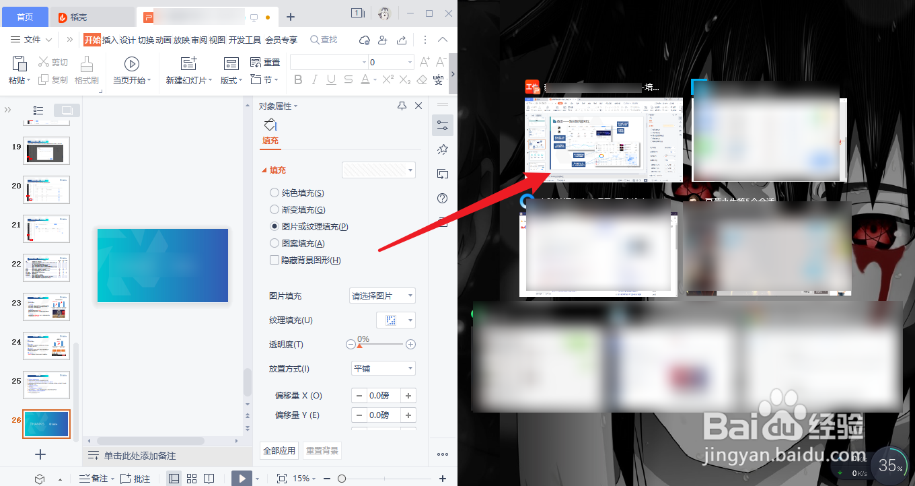Switch to slide sorter view icon
915x486 pixels.
click(192, 478)
